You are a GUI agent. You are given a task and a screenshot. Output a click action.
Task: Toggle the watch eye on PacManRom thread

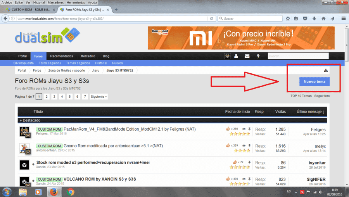pos(244,129)
